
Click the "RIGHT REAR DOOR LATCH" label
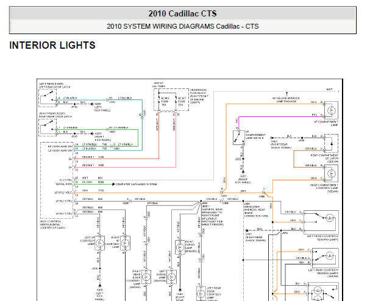click(x=55, y=116)
